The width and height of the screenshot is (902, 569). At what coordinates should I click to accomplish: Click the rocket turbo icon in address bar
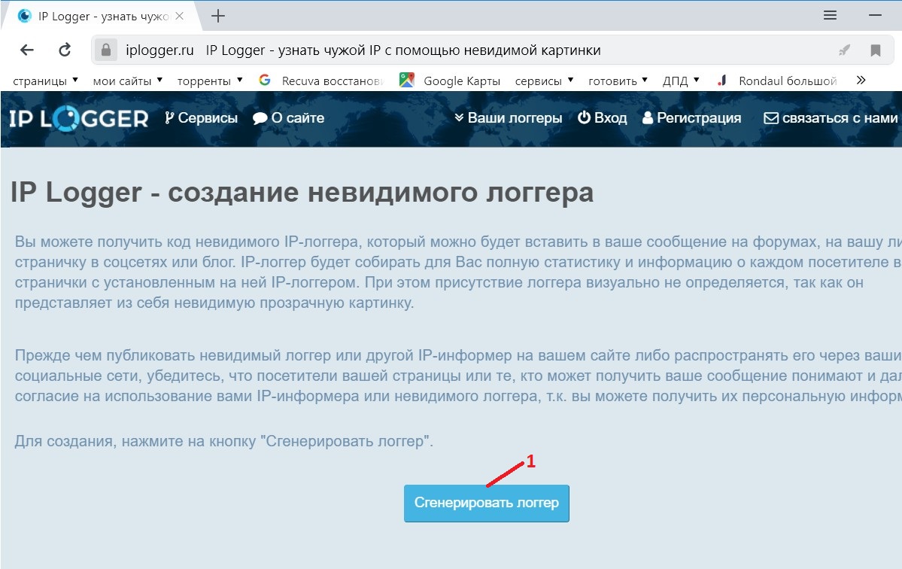(845, 50)
